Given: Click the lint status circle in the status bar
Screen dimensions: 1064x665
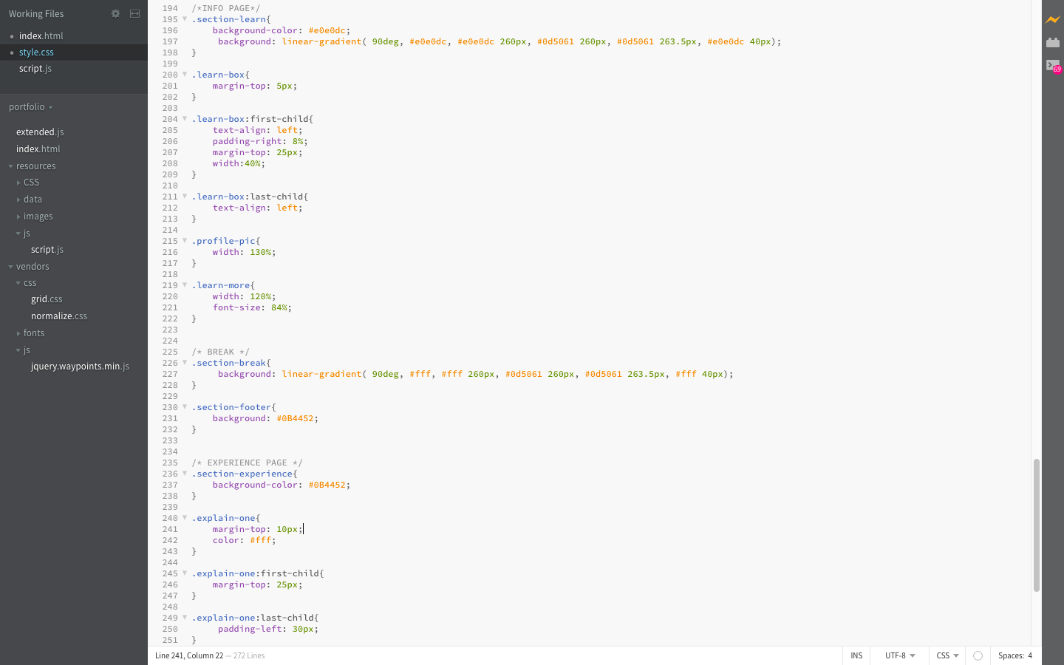Looking at the screenshot, I should point(978,655).
